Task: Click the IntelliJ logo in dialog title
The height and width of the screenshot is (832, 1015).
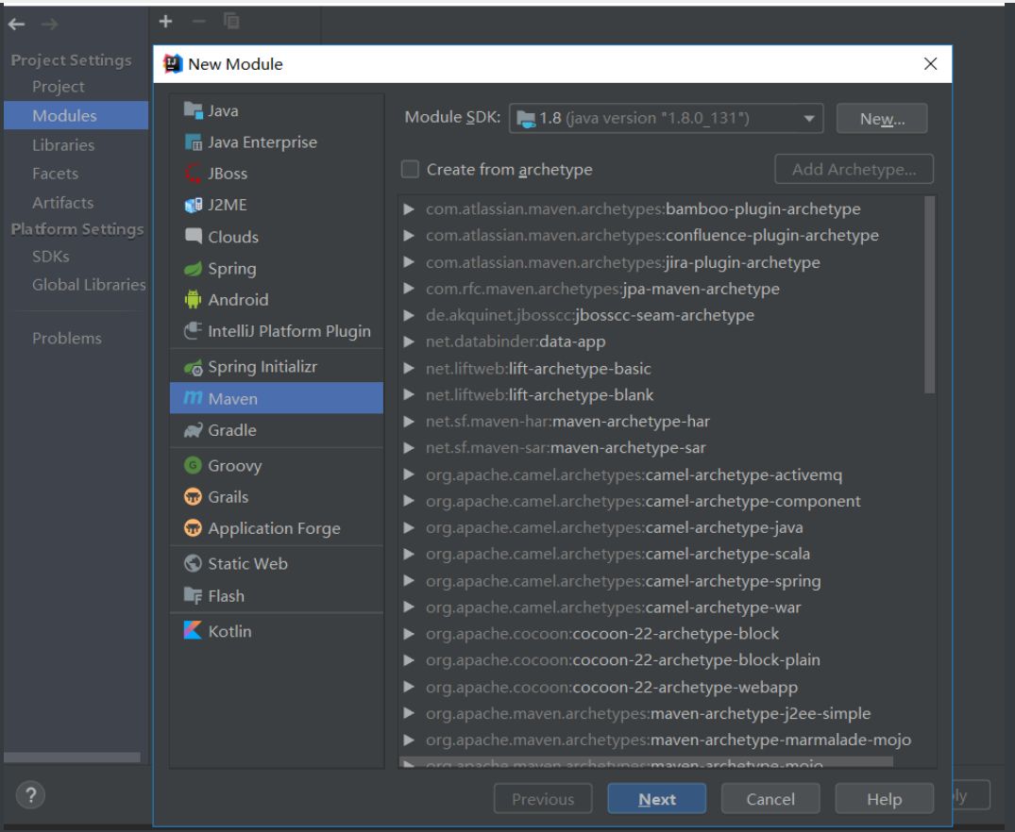Action: click(x=173, y=63)
